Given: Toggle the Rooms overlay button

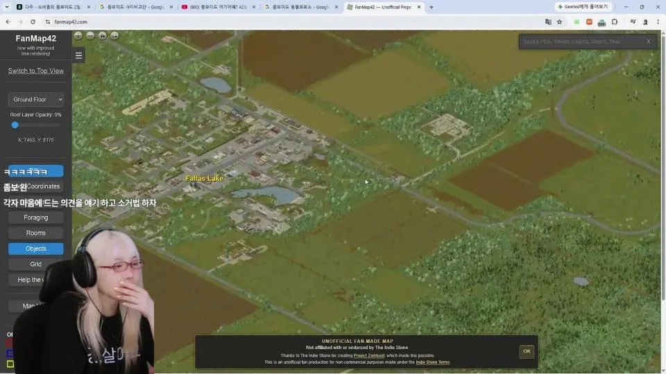Looking at the screenshot, I should pyautogui.click(x=35, y=233).
